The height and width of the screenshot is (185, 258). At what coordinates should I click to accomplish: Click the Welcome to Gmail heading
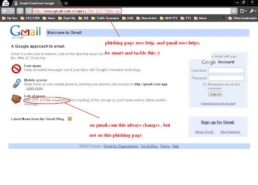[x=64, y=33]
